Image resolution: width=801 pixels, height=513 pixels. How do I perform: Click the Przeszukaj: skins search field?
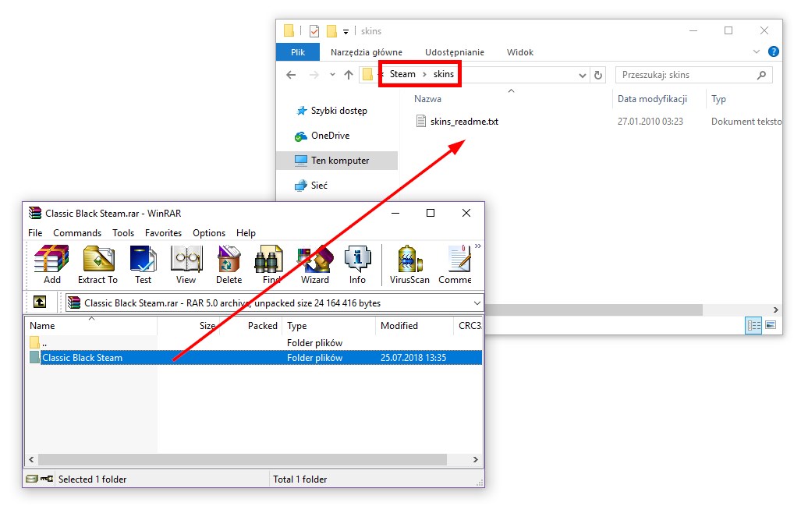[693, 75]
